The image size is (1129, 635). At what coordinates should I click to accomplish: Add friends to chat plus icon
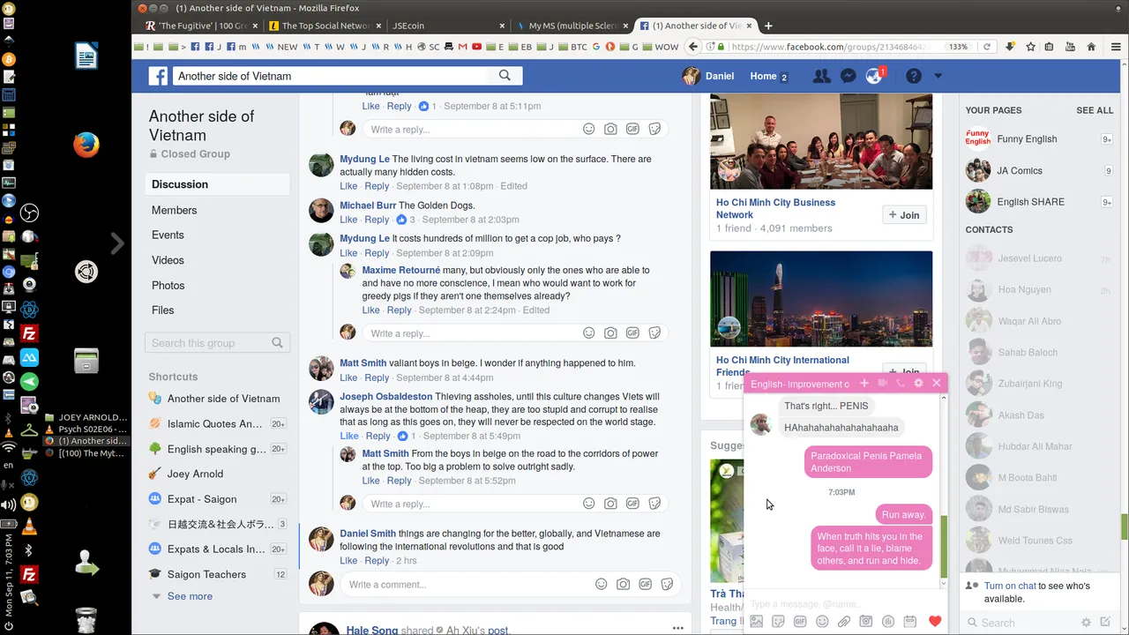coord(864,383)
